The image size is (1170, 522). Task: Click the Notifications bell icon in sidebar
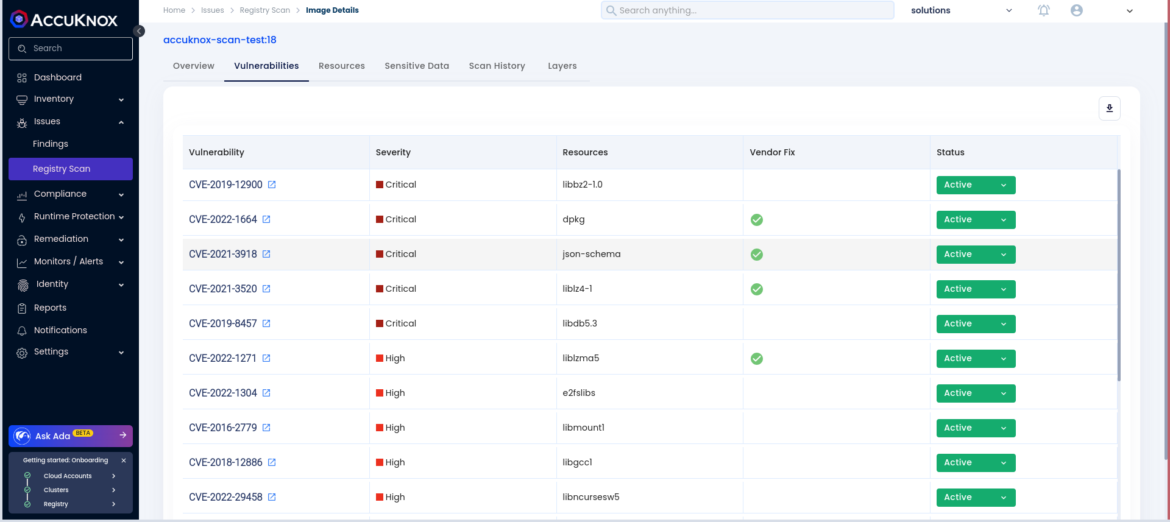click(22, 331)
